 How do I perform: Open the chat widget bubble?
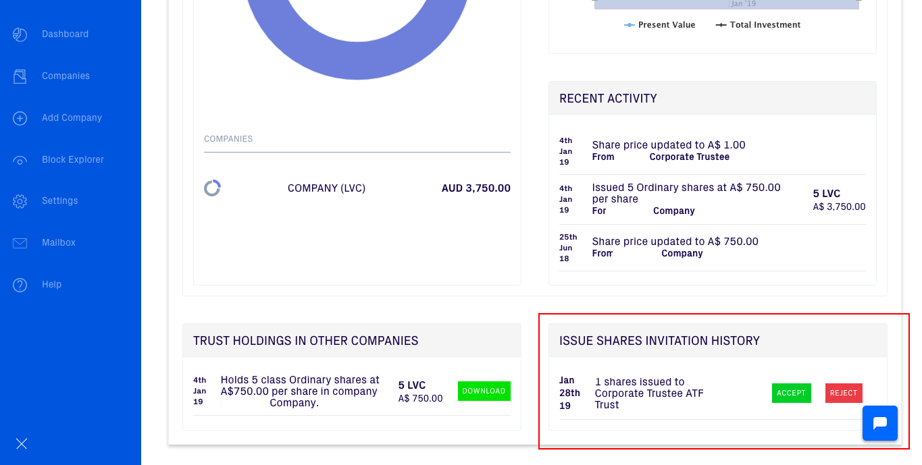tap(880, 423)
